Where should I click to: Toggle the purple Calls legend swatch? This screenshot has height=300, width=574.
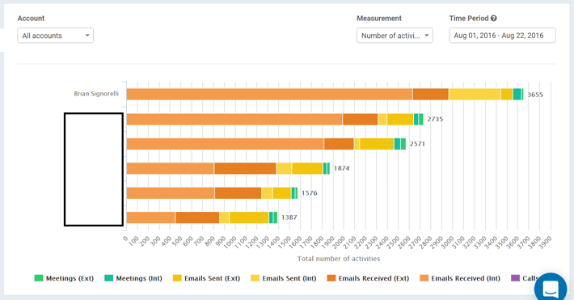(516, 278)
